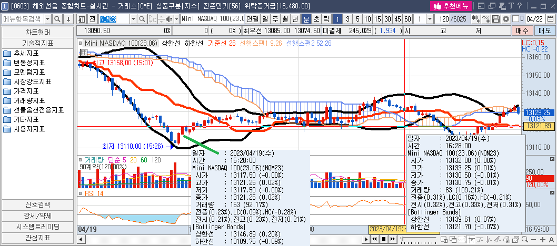Expand the 선물옵션전용지표 futures options folder
Screen dimensions: 557x246
pyautogui.click(x=33, y=110)
